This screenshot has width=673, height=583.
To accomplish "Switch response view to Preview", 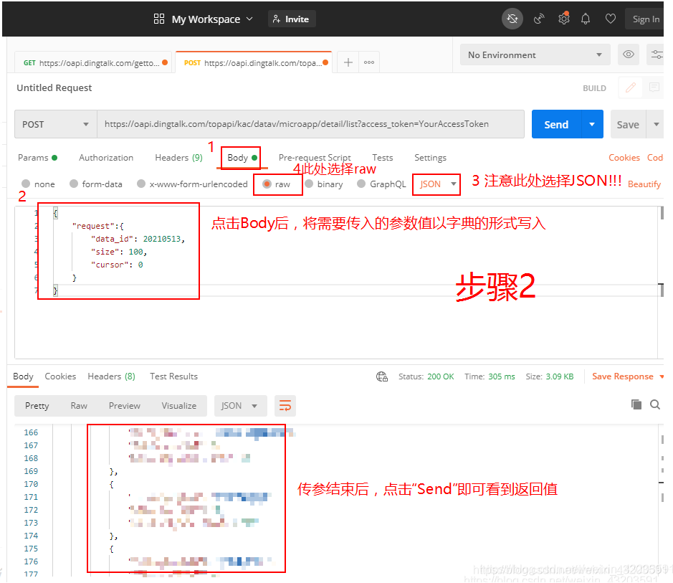I will pyautogui.click(x=125, y=406).
